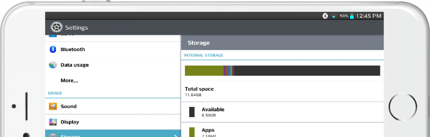Viewport: 430px width, 137px height.
Task: Tap the Settings gear icon
Action: pyautogui.click(x=57, y=27)
